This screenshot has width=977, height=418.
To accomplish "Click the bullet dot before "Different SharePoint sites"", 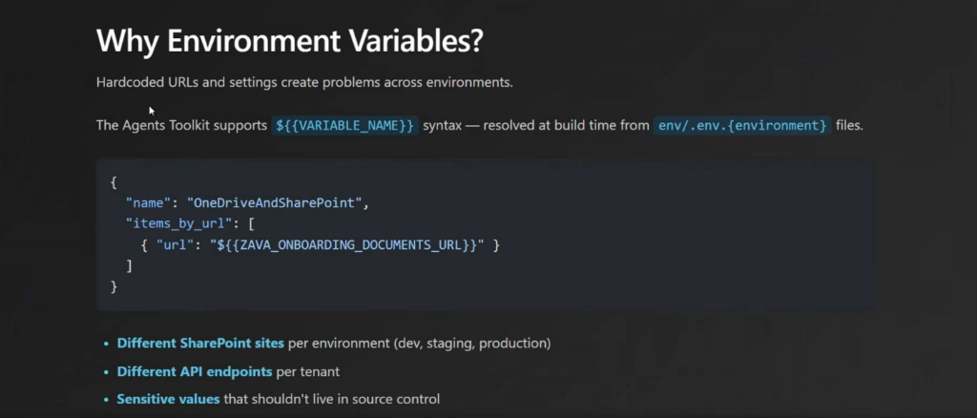I will pyautogui.click(x=104, y=344).
